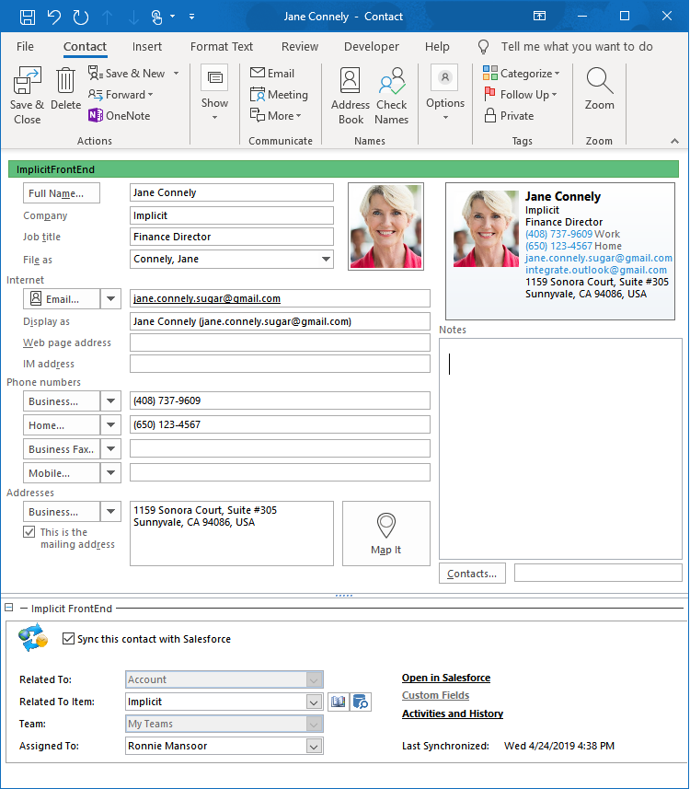
Task: Uncheck This is the mailing address
Action: click(29, 532)
